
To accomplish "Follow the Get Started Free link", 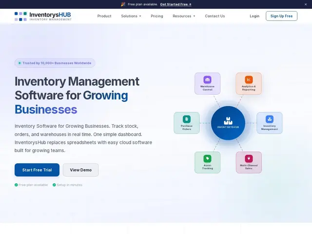I will [175, 4].
